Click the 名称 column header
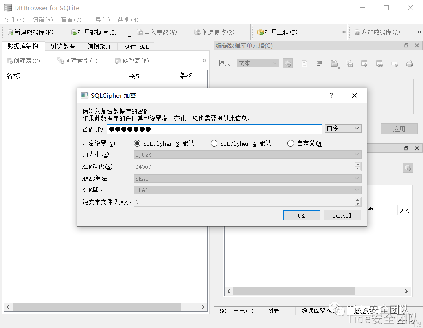This screenshot has width=423, height=328. pyautogui.click(x=65, y=76)
